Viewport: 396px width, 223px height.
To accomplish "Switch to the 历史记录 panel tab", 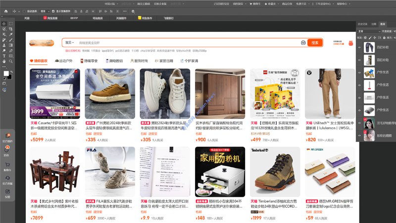I will click(x=362, y=24).
